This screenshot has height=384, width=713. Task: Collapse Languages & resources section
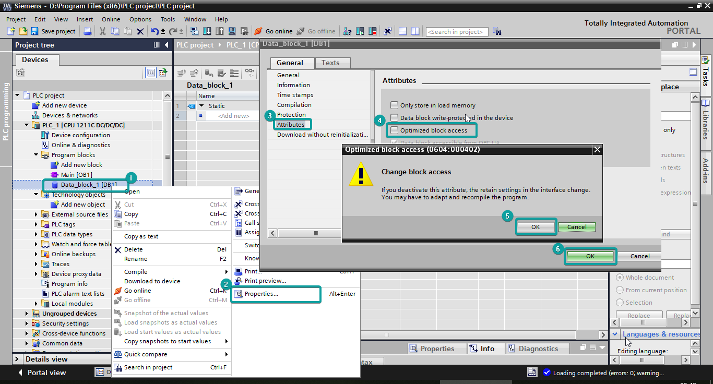pyautogui.click(x=615, y=334)
